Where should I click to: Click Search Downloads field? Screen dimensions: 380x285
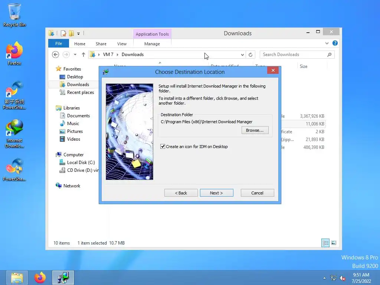297,55
